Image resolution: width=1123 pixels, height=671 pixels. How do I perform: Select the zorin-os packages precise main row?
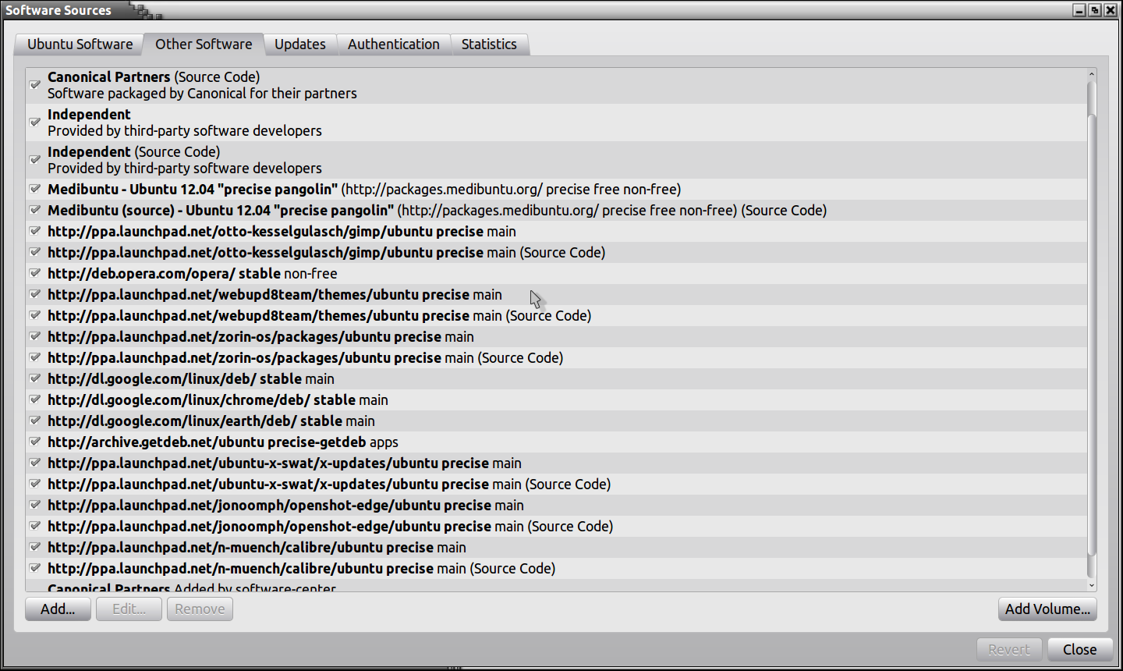pos(260,337)
